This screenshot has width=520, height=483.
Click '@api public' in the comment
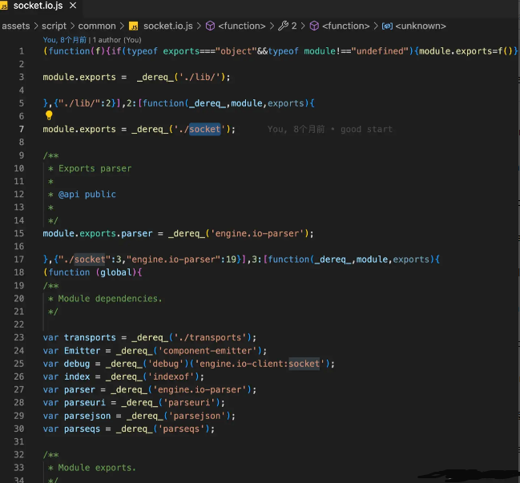tap(87, 195)
